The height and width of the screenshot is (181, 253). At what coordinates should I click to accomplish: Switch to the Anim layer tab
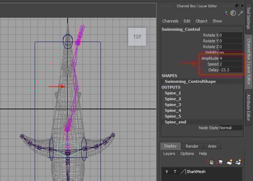(x=212, y=146)
